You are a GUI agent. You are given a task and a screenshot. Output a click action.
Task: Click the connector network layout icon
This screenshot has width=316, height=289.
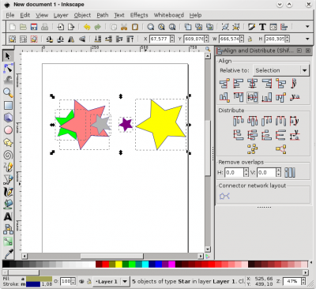(x=224, y=196)
